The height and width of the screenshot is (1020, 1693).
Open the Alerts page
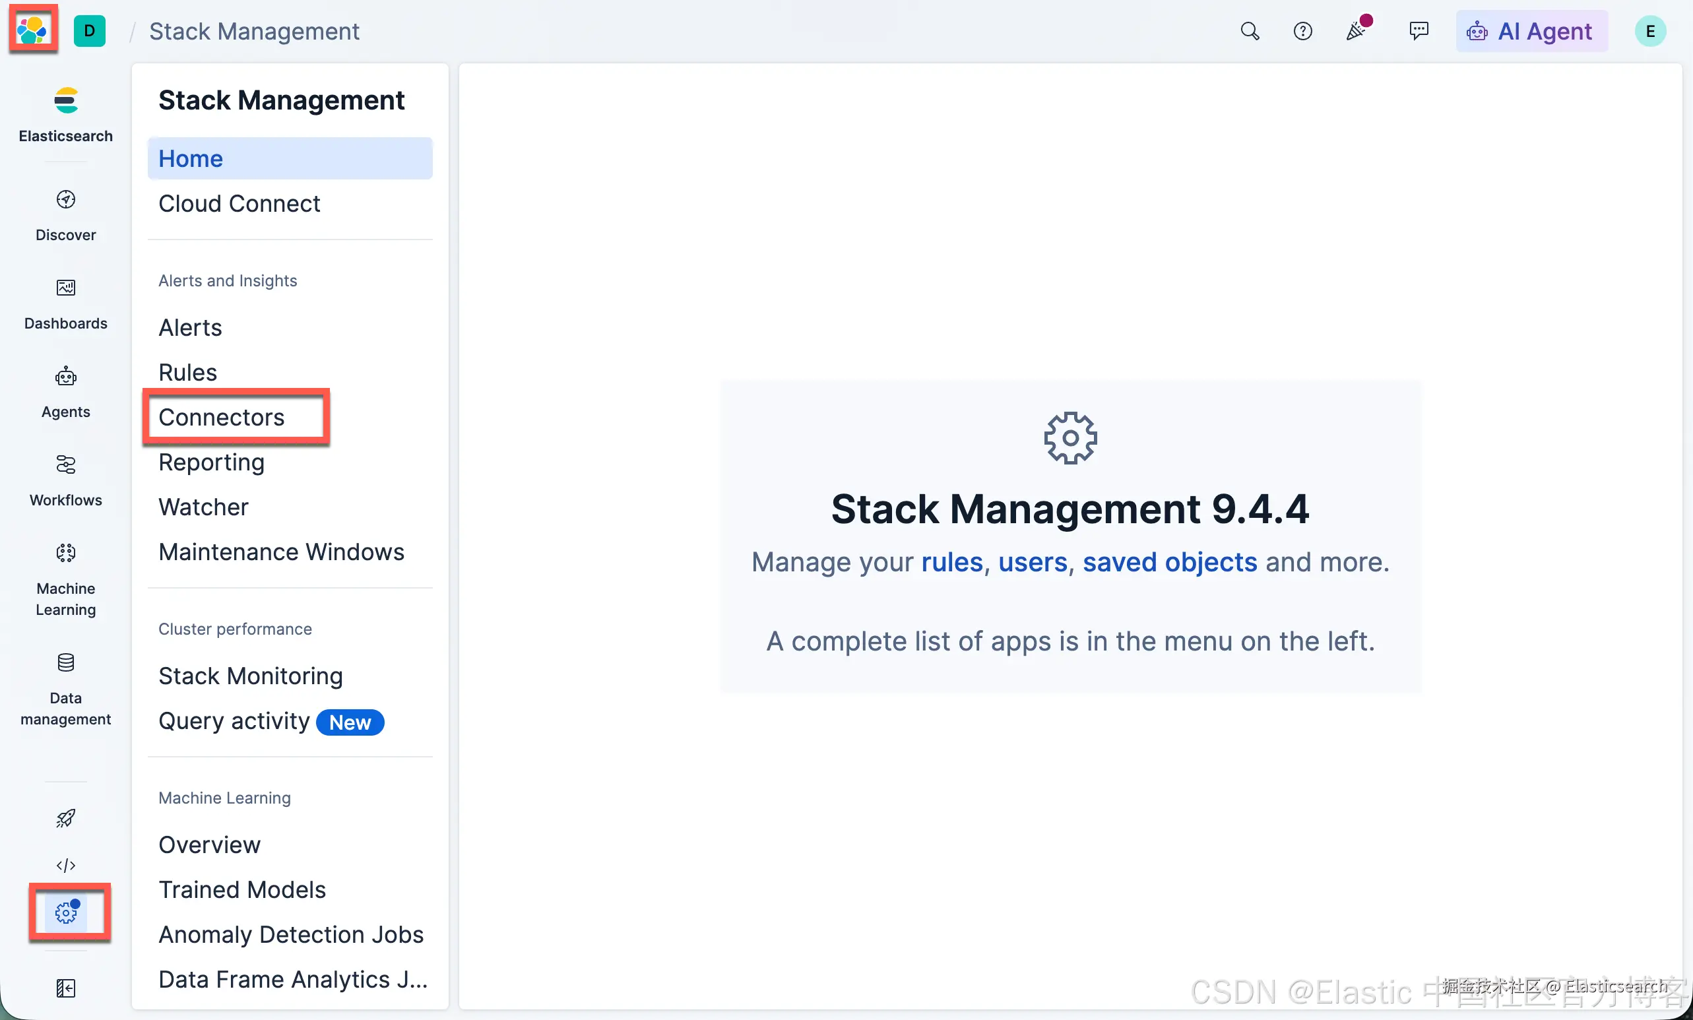[190, 328]
